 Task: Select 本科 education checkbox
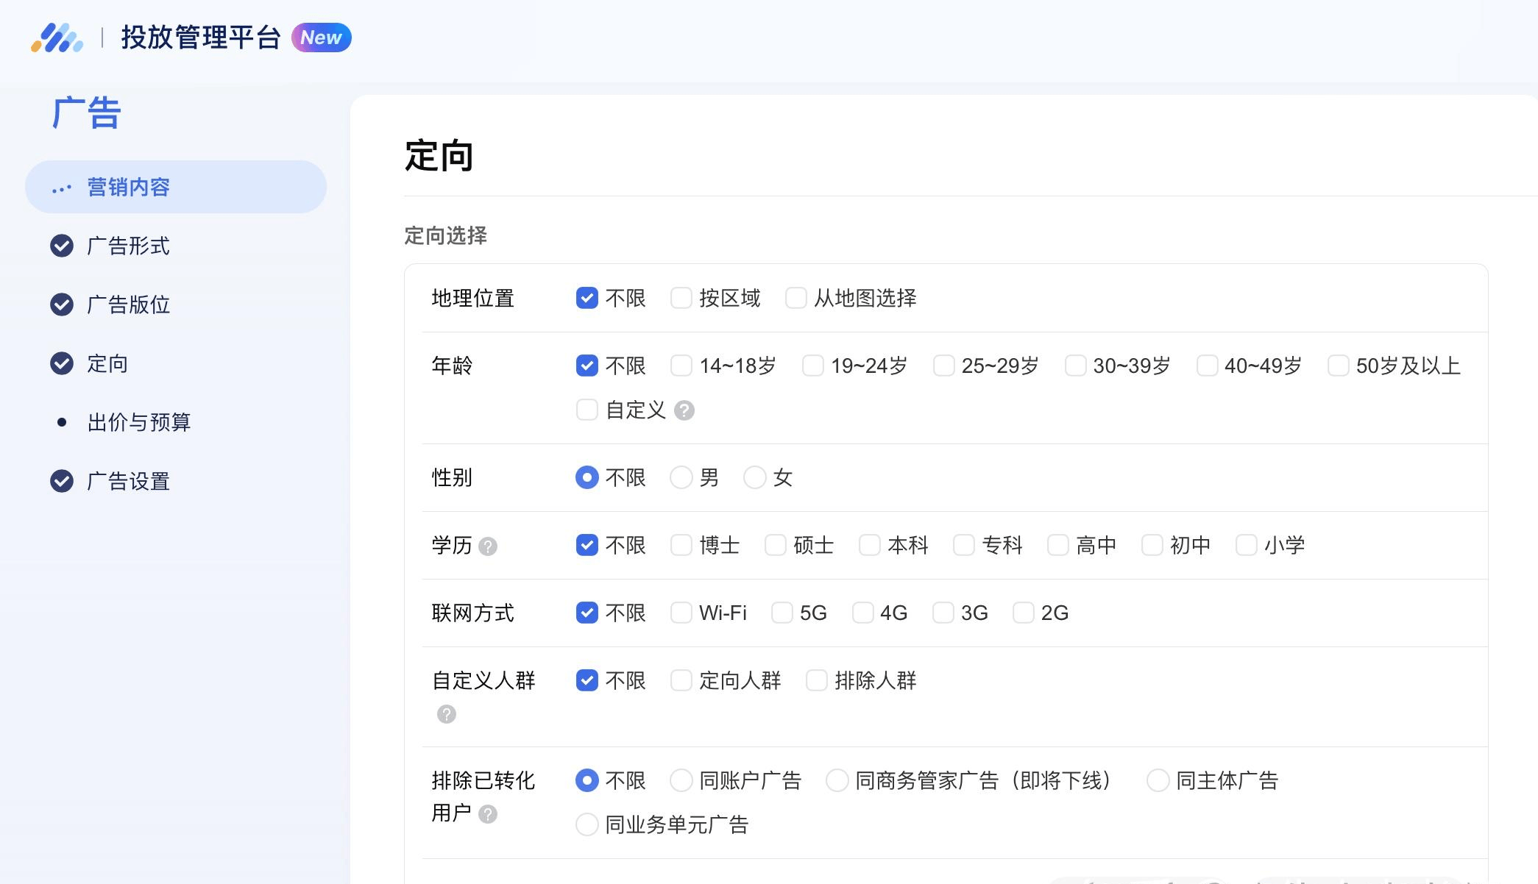(870, 545)
